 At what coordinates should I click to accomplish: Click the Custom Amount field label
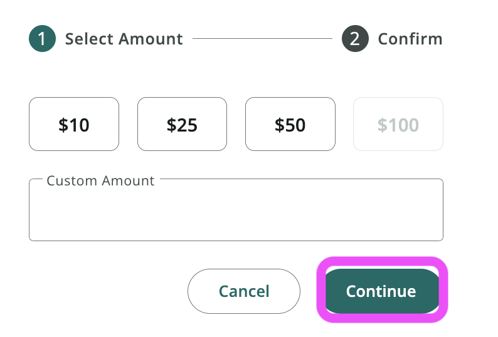point(100,181)
